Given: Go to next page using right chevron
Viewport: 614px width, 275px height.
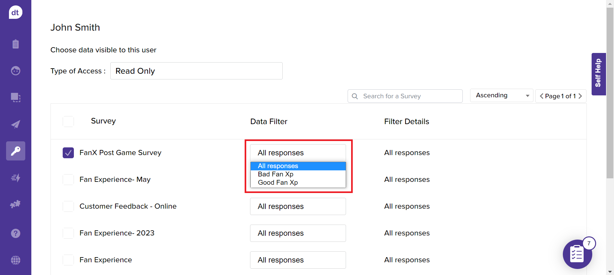Looking at the screenshot, I should click(x=580, y=96).
